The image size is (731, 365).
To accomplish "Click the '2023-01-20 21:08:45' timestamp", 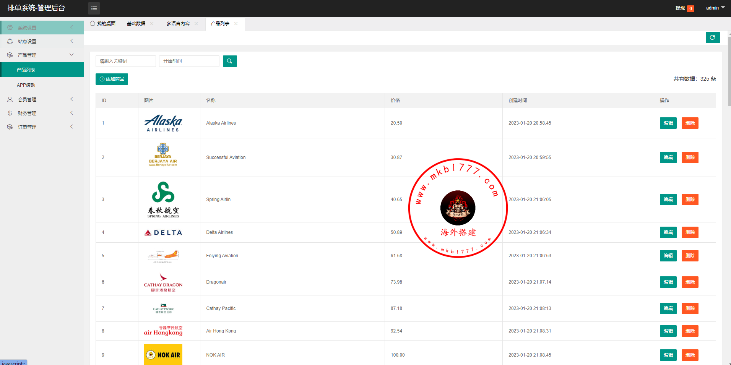I will [x=530, y=355].
